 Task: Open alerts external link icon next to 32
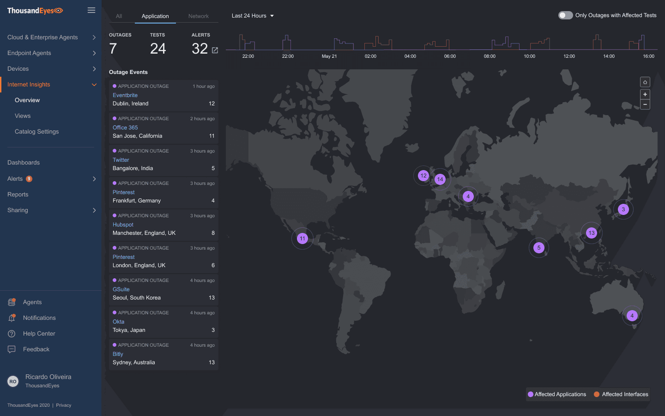click(215, 50)
